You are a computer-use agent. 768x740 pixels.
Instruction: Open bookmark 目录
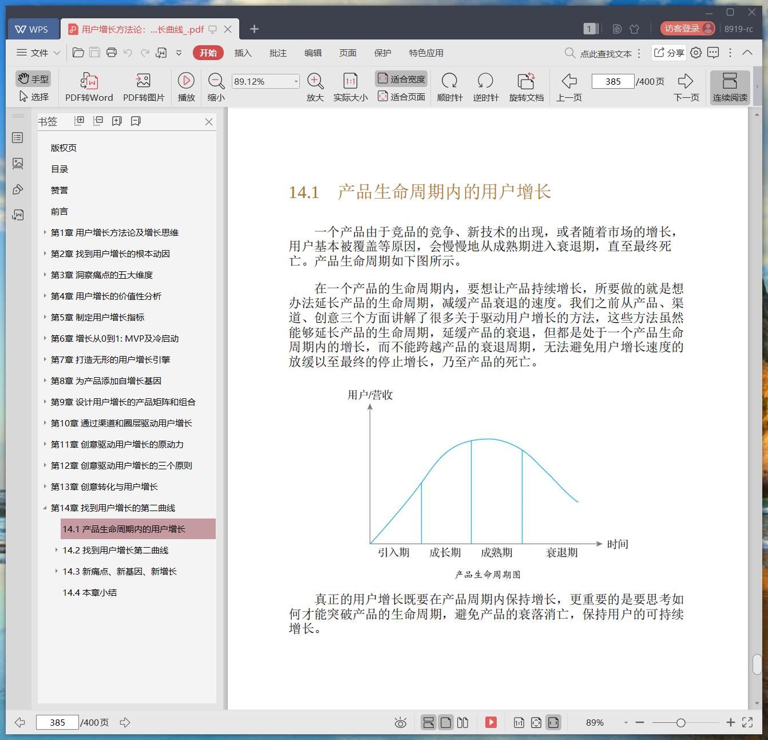[60, 169]
